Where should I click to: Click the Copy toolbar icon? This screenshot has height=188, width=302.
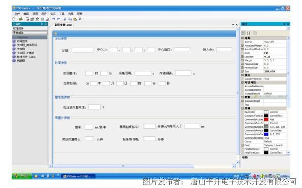(70, 19)
